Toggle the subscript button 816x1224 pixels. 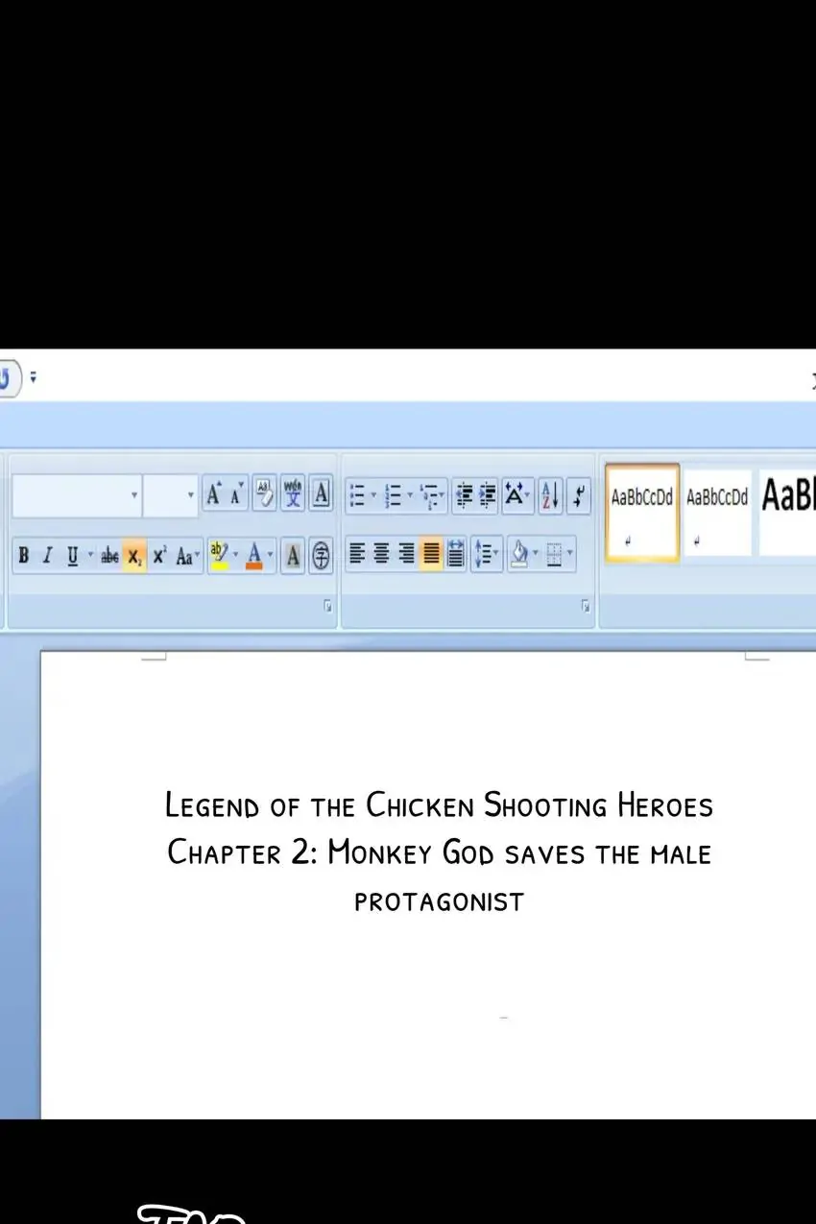(x=134, y=555)
